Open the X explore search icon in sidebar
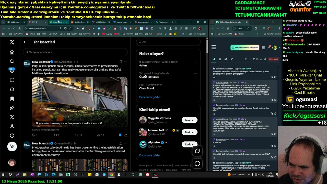This screenshot has width=327, height=184. [x=12, y=62]
